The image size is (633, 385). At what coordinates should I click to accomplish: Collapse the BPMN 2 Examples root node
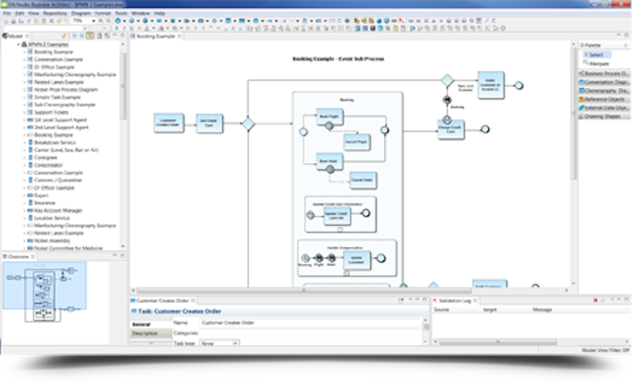pyautogui.click(x=19, y=44)
